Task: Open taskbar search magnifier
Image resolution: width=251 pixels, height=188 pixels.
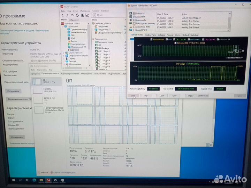Action: pyautogui.click(x=20, y=180)
